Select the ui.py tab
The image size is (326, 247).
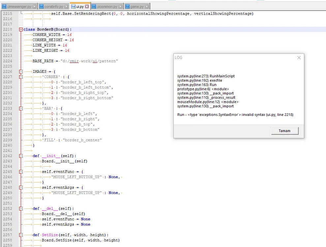[x=80, y=7]
